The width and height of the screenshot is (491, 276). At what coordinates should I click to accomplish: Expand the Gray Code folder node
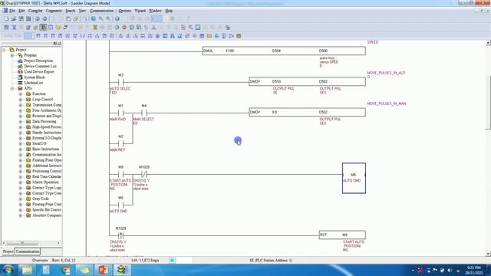21,199
